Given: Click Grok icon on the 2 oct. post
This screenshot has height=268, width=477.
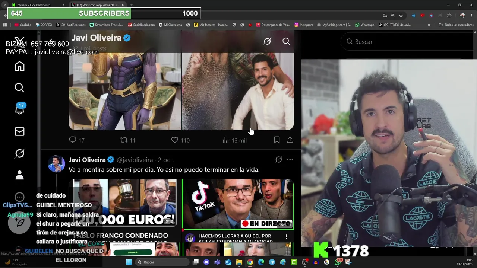Looking at the screenshot, I should (x=278, y=160).
